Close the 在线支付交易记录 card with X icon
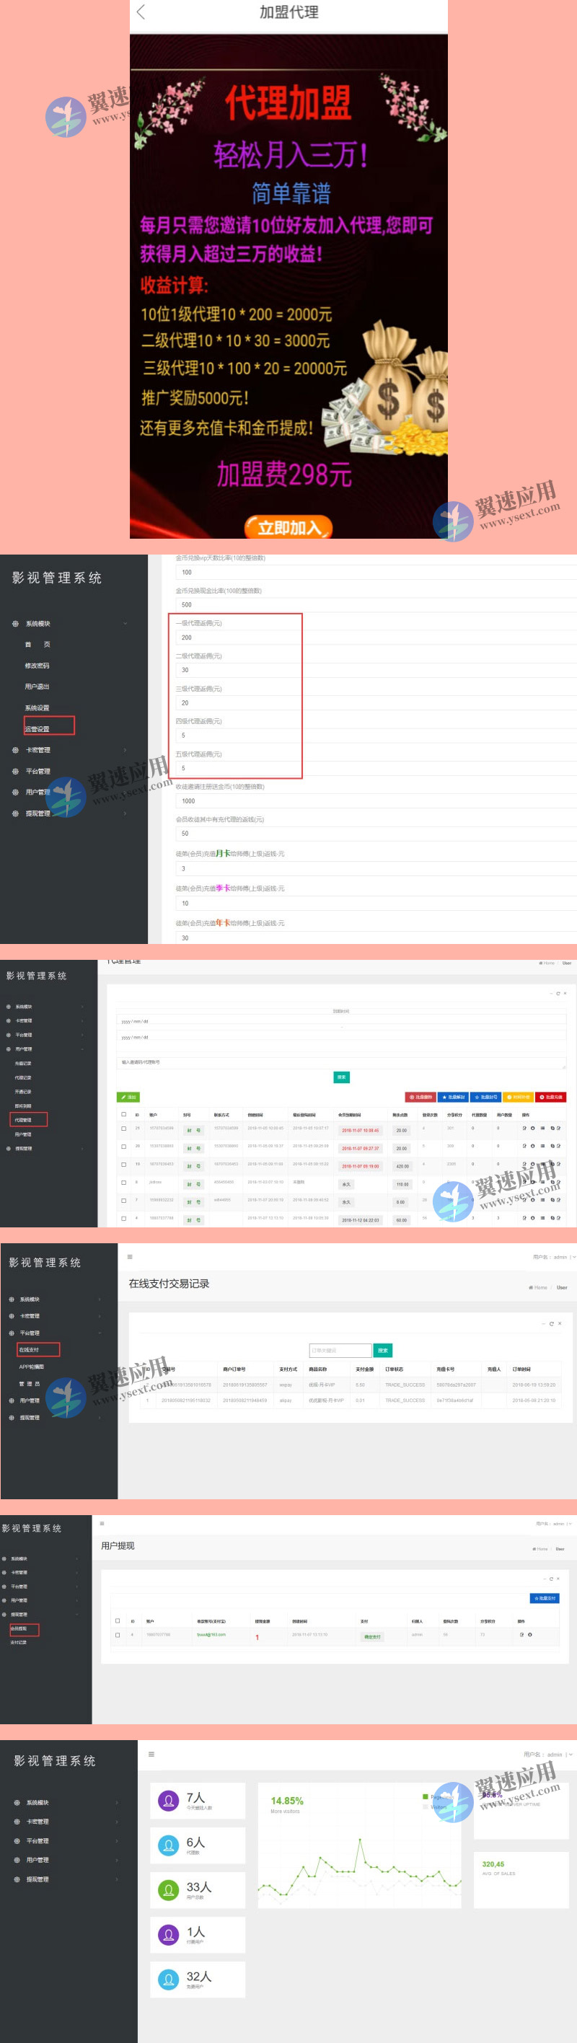The height and width of the screenshot is (2043, 577). (560, 1324)
